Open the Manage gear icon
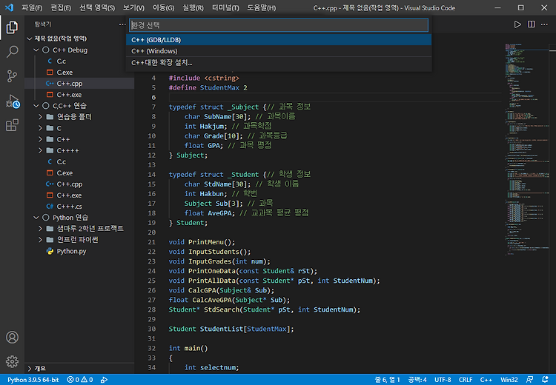Viewport: 556px width, 385px height. pyautogui.click(x=12, y=361)
